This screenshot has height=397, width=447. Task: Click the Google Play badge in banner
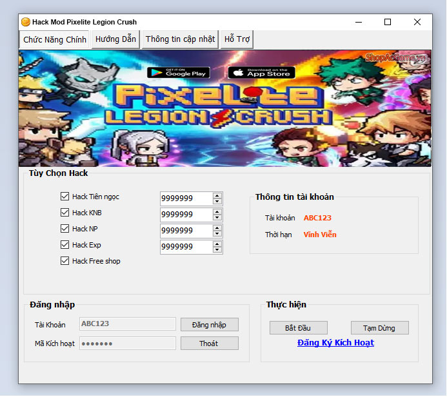pos(179,73)
